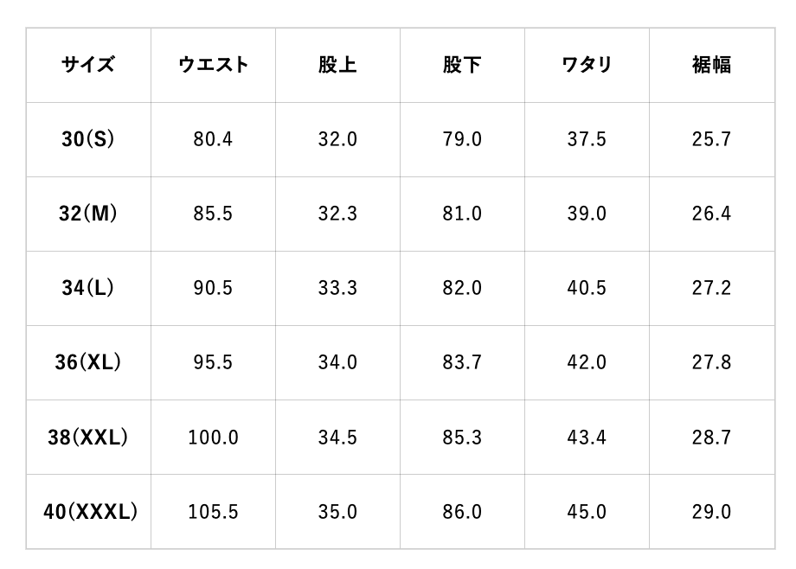Viewport: 796px width, 569px height.
Task: Select the waist value 100.0
Action: point(213,437)
